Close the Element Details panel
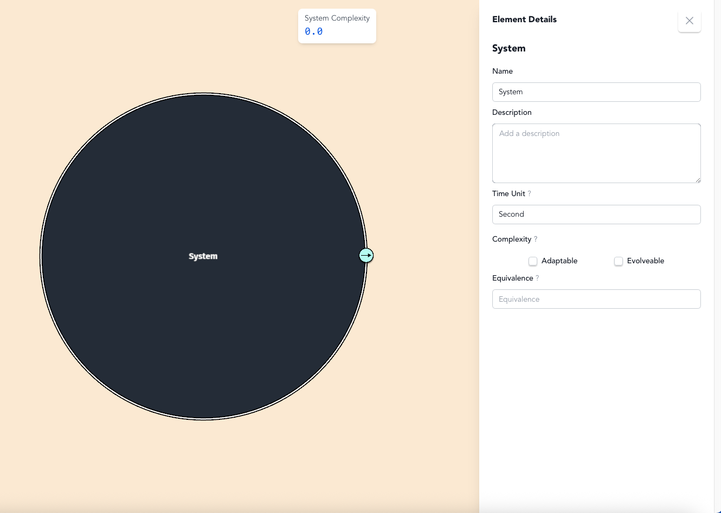 point(689,21)
